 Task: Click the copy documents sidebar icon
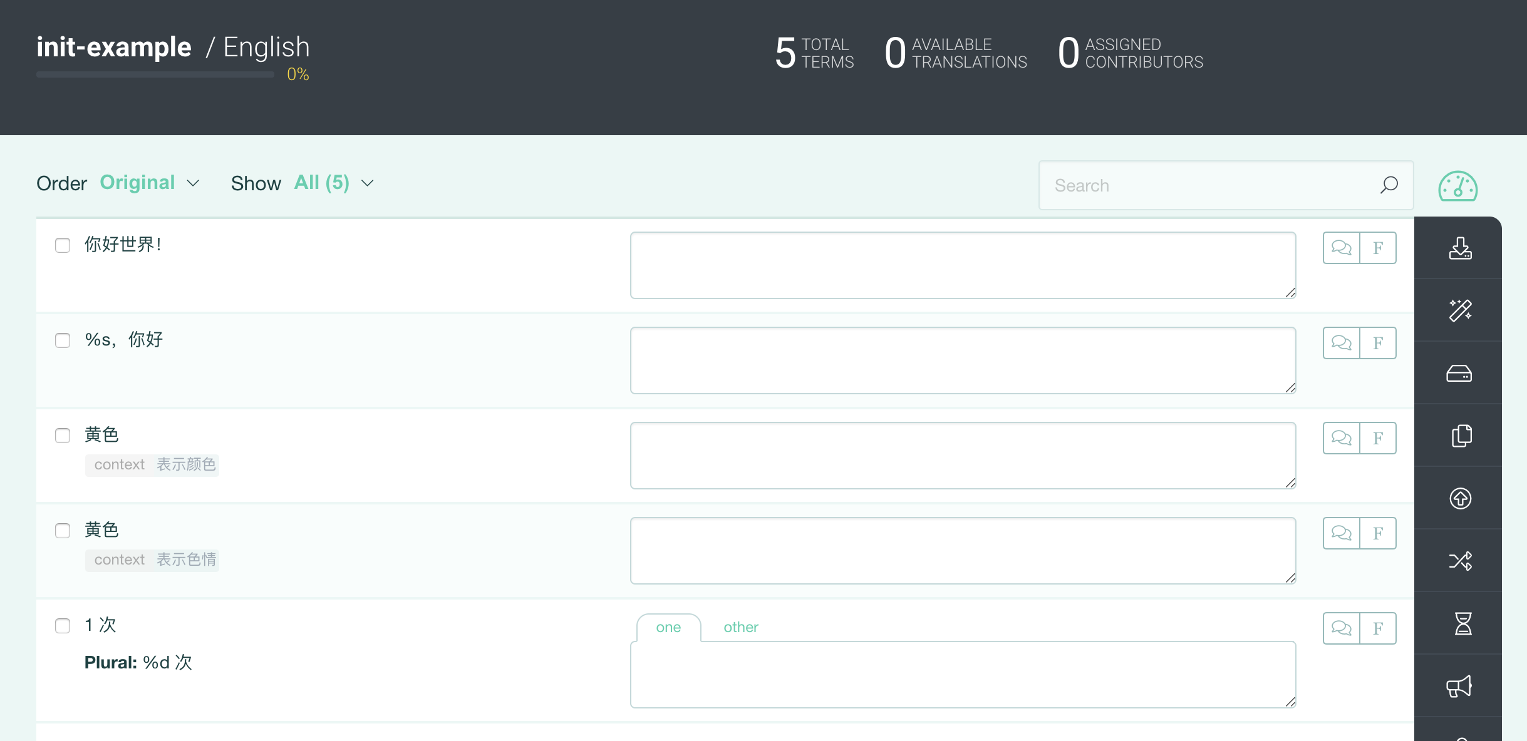click(x=1460, y=436)
